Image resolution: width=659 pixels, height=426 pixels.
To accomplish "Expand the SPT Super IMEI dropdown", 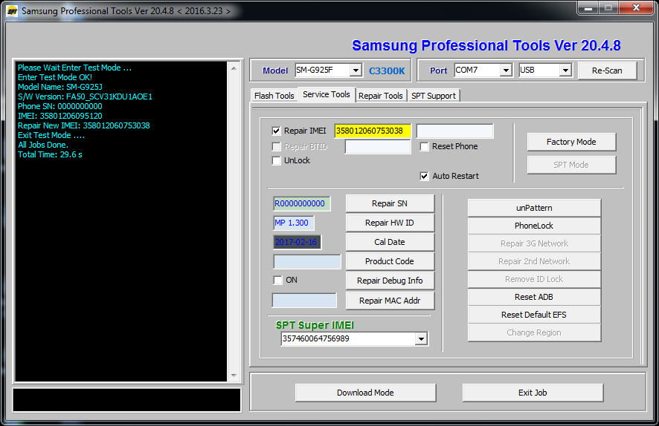I will pos(421,338).
